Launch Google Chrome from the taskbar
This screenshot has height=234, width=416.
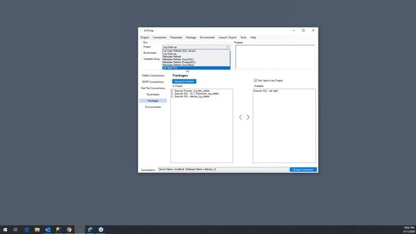(69, 229)
